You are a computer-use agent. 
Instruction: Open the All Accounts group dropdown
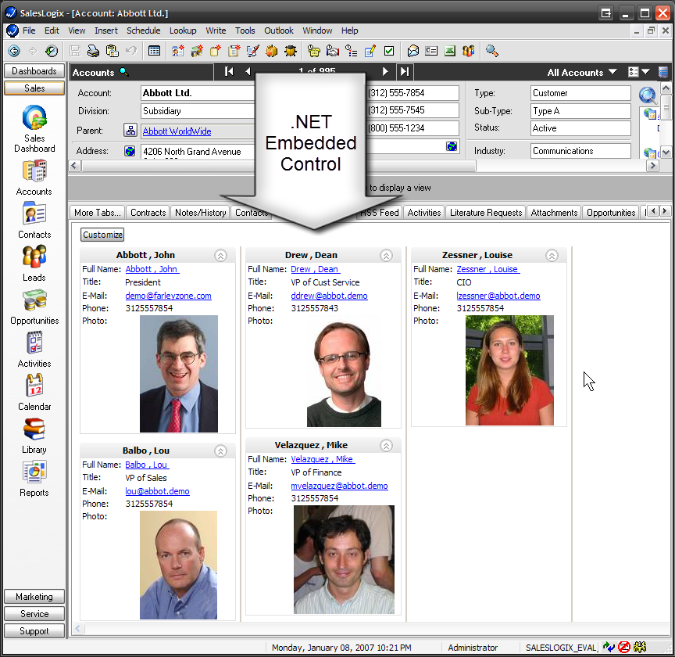[582, 73]
